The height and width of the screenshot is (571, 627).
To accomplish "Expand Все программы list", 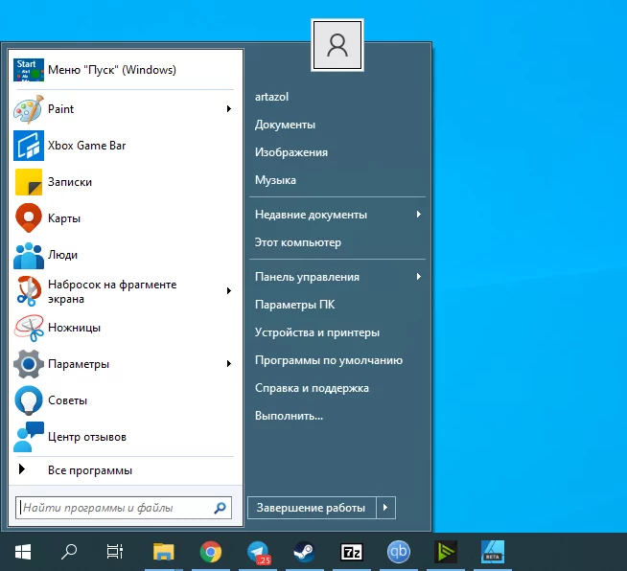I will tap(89, 470).
